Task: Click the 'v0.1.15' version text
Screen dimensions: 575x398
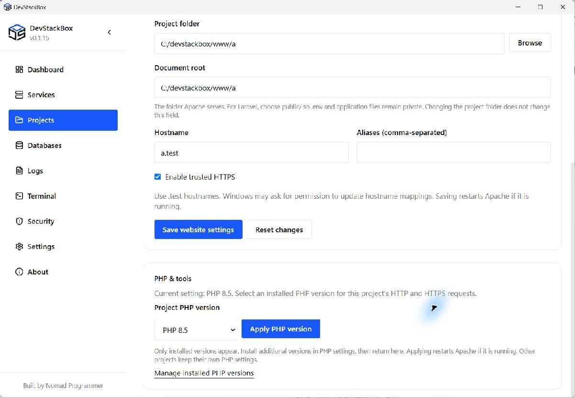Action: [39, 38]
